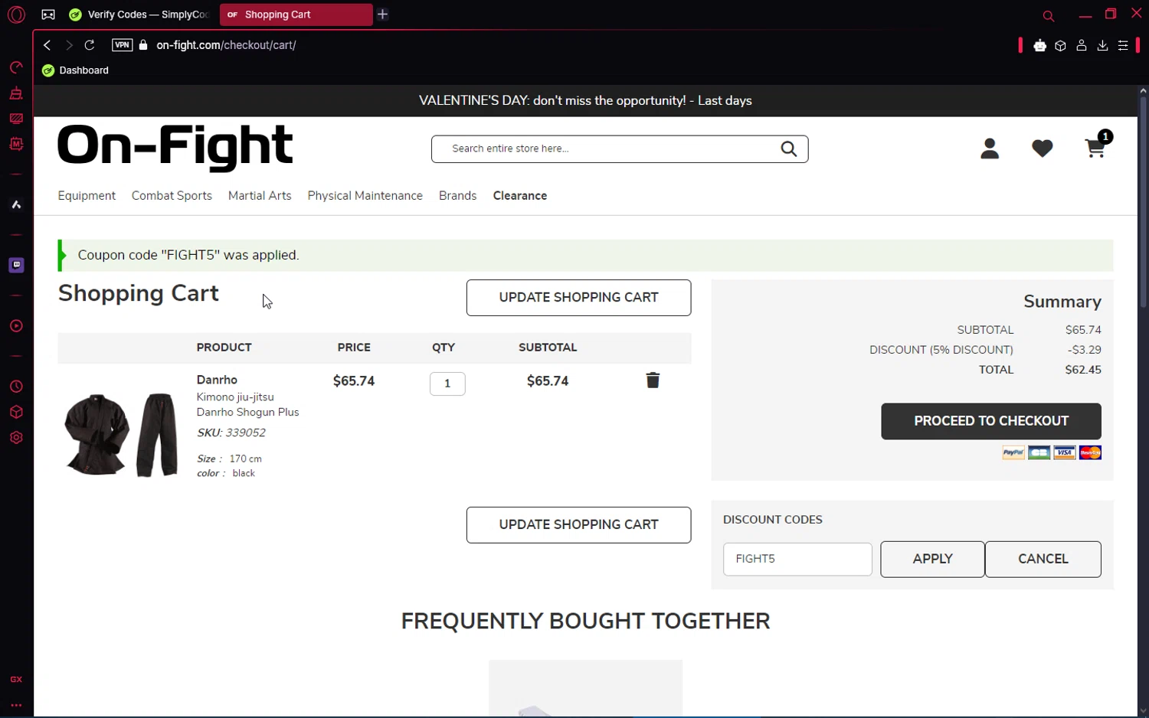Screen dimensions: 1149x718
Task: Click the frequently bought together product image
Action: pyautogui.click(x=585, y=688)
